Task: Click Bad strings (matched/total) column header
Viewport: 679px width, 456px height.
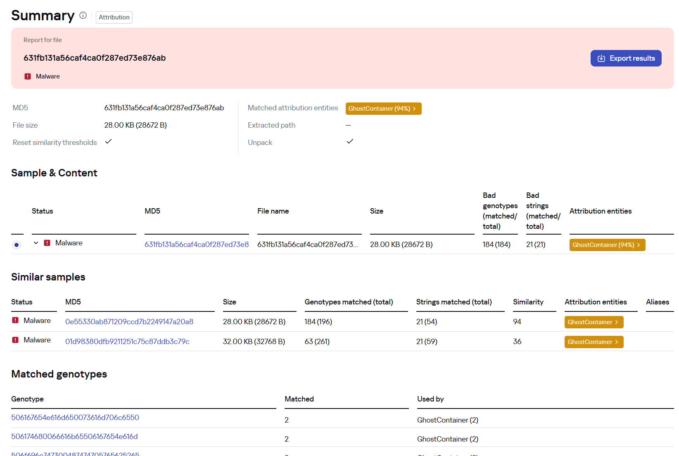Action: click(543, 211)
